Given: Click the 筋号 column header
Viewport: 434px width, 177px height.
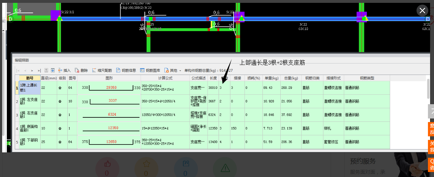Looking at the screenshot, I should coord(30,78).
